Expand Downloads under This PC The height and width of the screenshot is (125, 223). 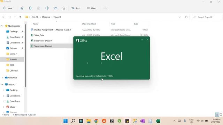[4, 101]
